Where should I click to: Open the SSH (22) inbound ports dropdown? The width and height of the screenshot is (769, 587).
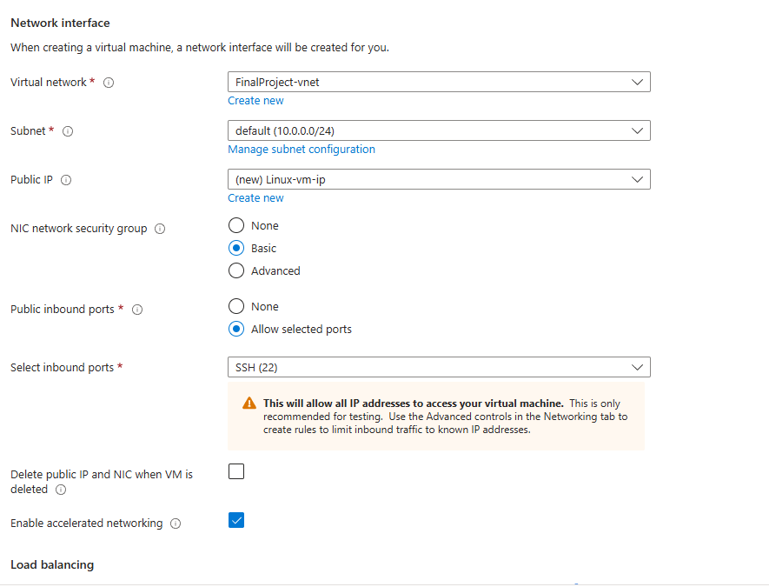(439, 367)
